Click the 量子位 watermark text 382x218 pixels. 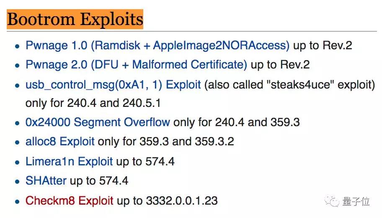[x=356, y=201]
